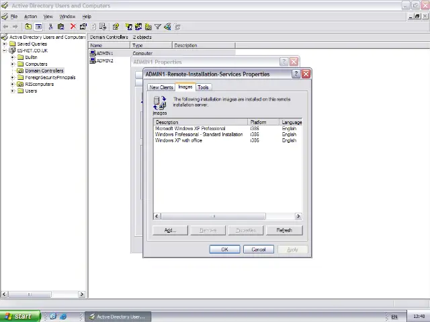Open the Action menu
This screenshot has height=322, width=430.
(30, 16)
